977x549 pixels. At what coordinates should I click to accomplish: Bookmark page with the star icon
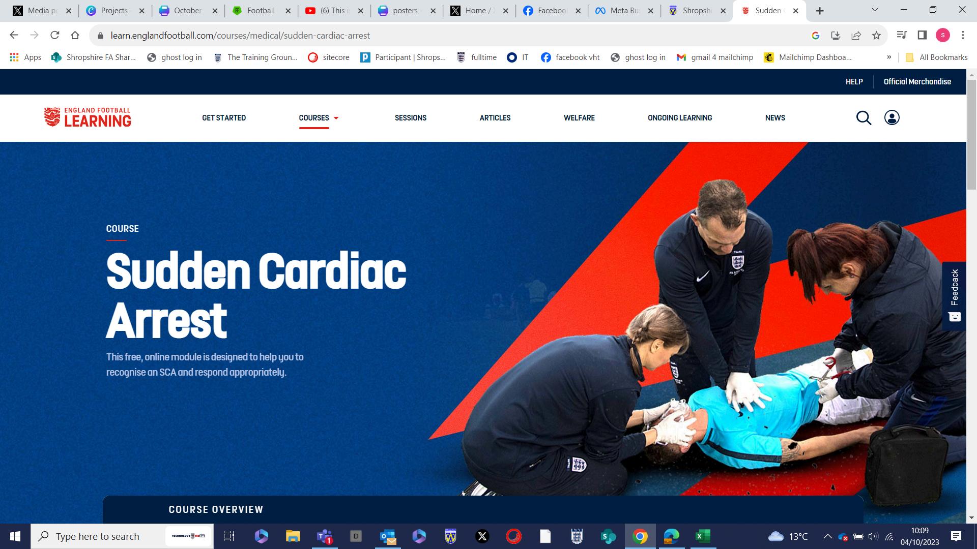click(876, 36)
